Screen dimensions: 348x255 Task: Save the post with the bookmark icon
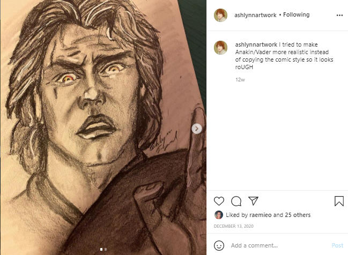339,201
